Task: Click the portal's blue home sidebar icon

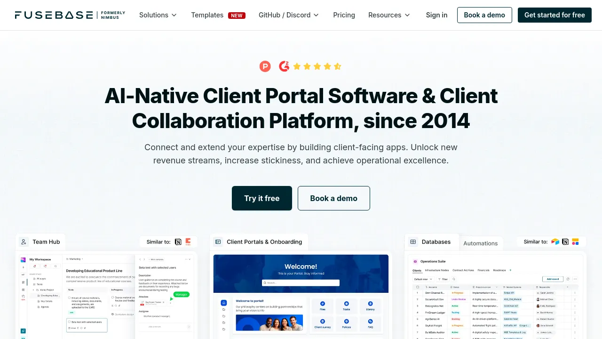Action: pyautogui.click(x=224, y=303)
